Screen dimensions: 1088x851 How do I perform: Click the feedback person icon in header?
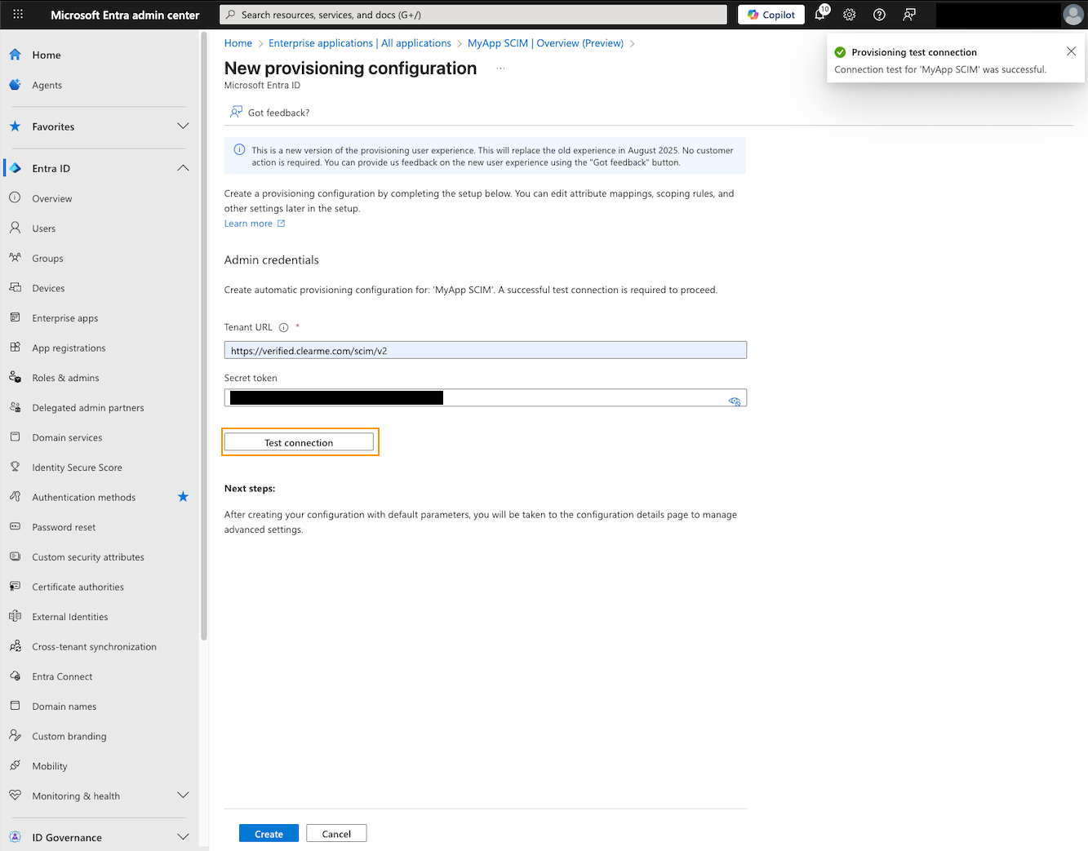[x=909, y=15]
